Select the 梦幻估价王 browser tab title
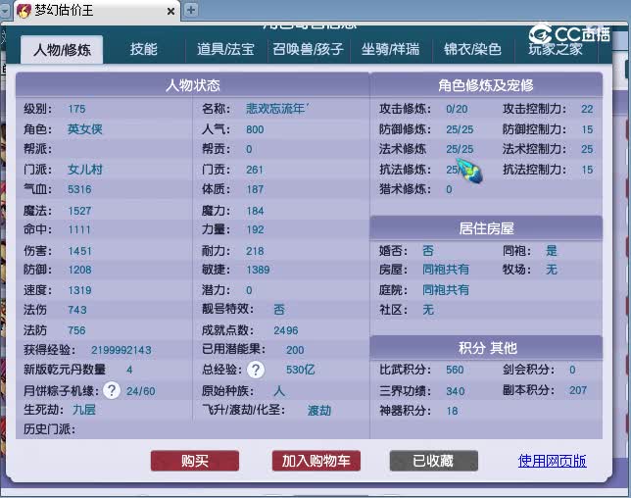The width and height of the screenshot is (631, 498). [x=64, y=10]
